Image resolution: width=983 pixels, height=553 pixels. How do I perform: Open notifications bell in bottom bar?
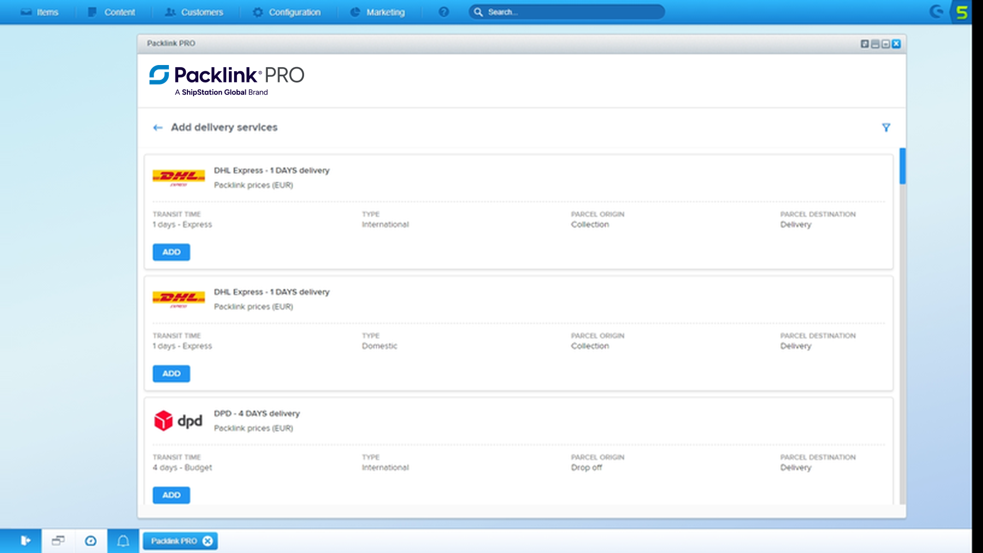[123, 541]
